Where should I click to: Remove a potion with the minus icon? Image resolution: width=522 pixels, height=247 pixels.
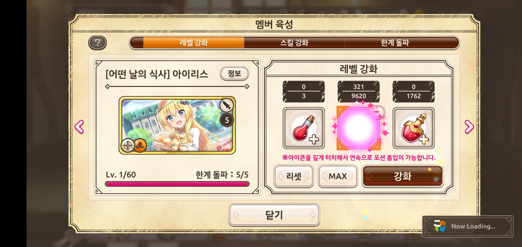(377, 112)
